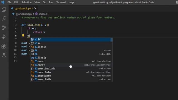Click the VS Code logo icon
This screenshot has width=178, height=100.
[3, 2]
